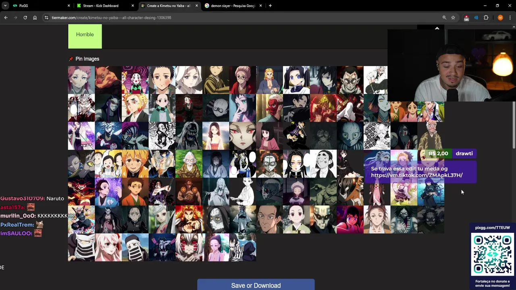Open the red extension with 585 badge

pos(466,18)
